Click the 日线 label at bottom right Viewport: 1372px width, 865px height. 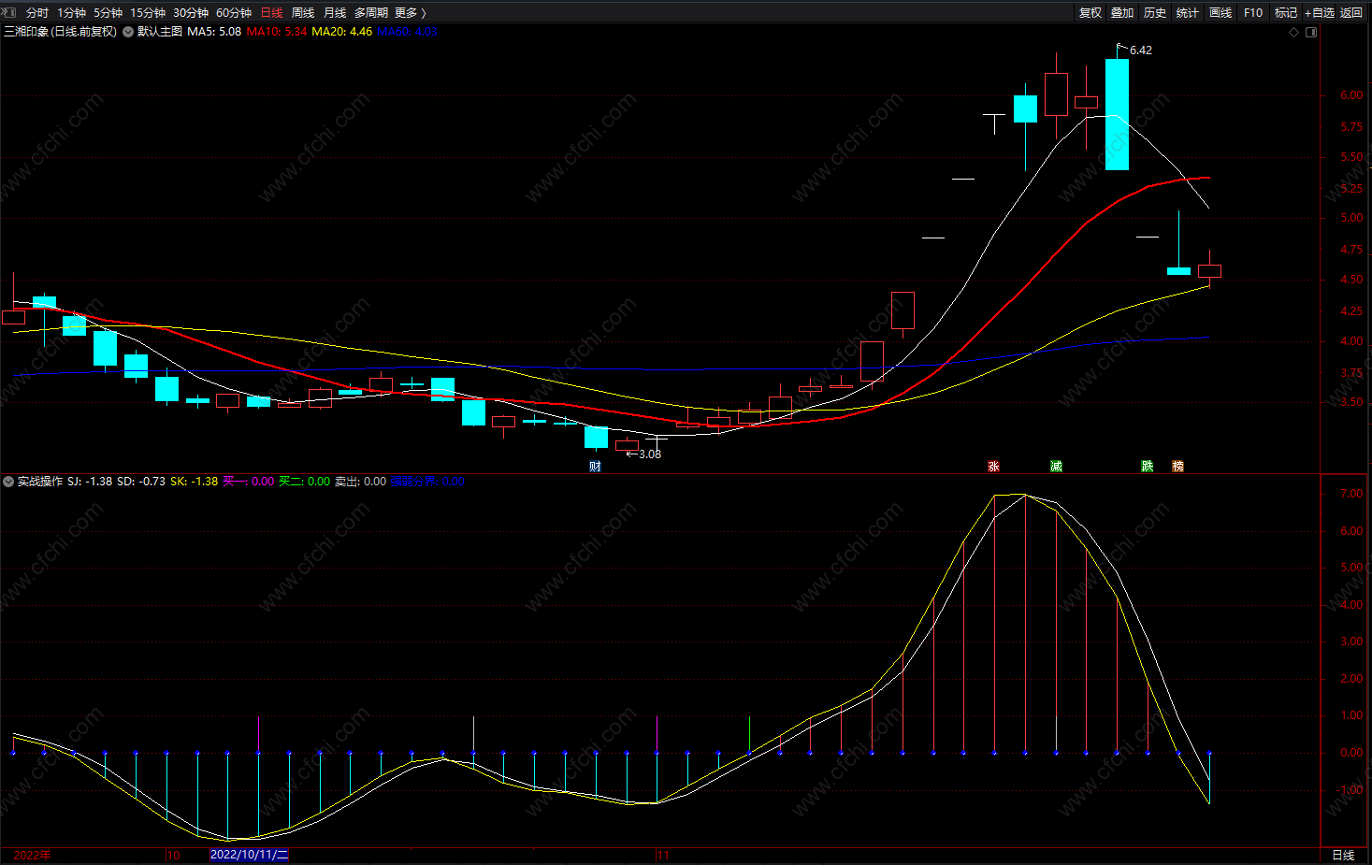coord(1343,855)
